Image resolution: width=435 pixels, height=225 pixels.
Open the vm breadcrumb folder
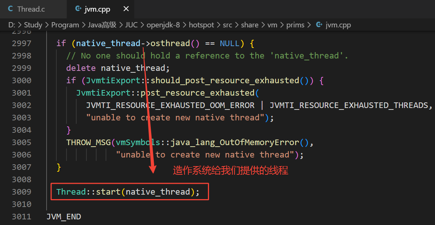[272, 25]
